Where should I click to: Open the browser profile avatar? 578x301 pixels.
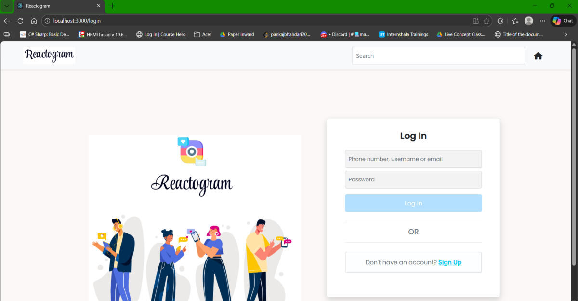pos(529,21)
